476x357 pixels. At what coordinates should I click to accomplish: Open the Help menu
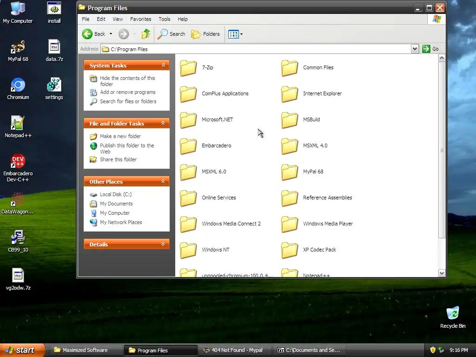pos(182,19)
